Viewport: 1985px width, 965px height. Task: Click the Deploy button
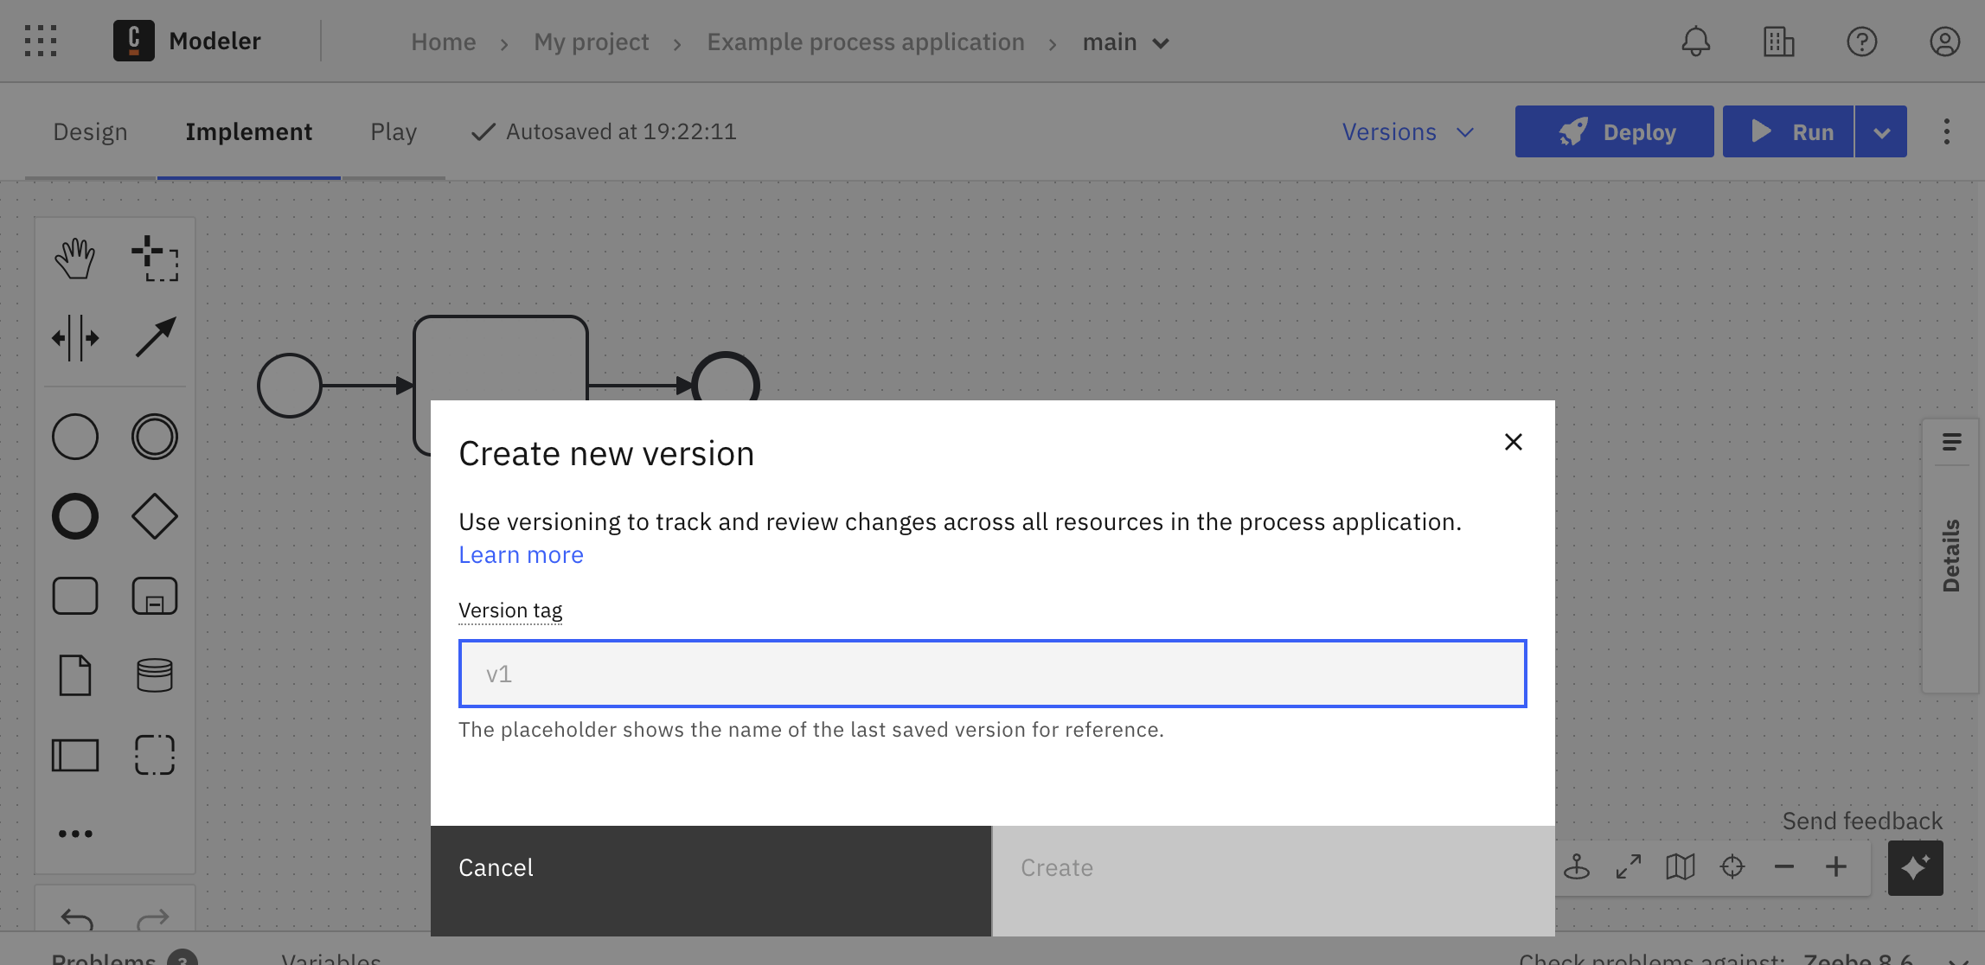1614,131
